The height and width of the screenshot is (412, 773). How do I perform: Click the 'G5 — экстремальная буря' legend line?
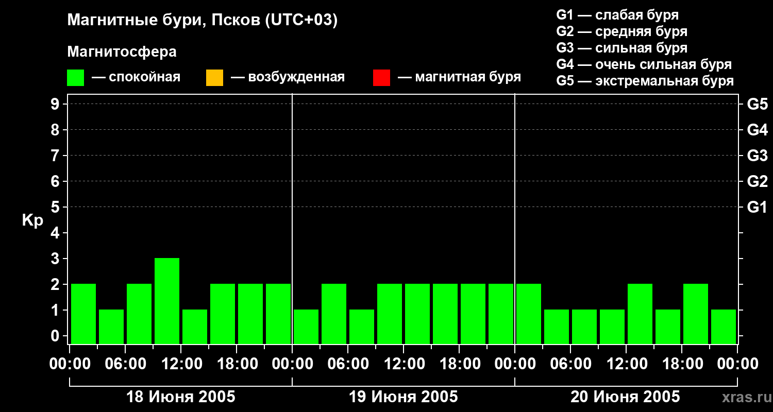tap(645, 81)
